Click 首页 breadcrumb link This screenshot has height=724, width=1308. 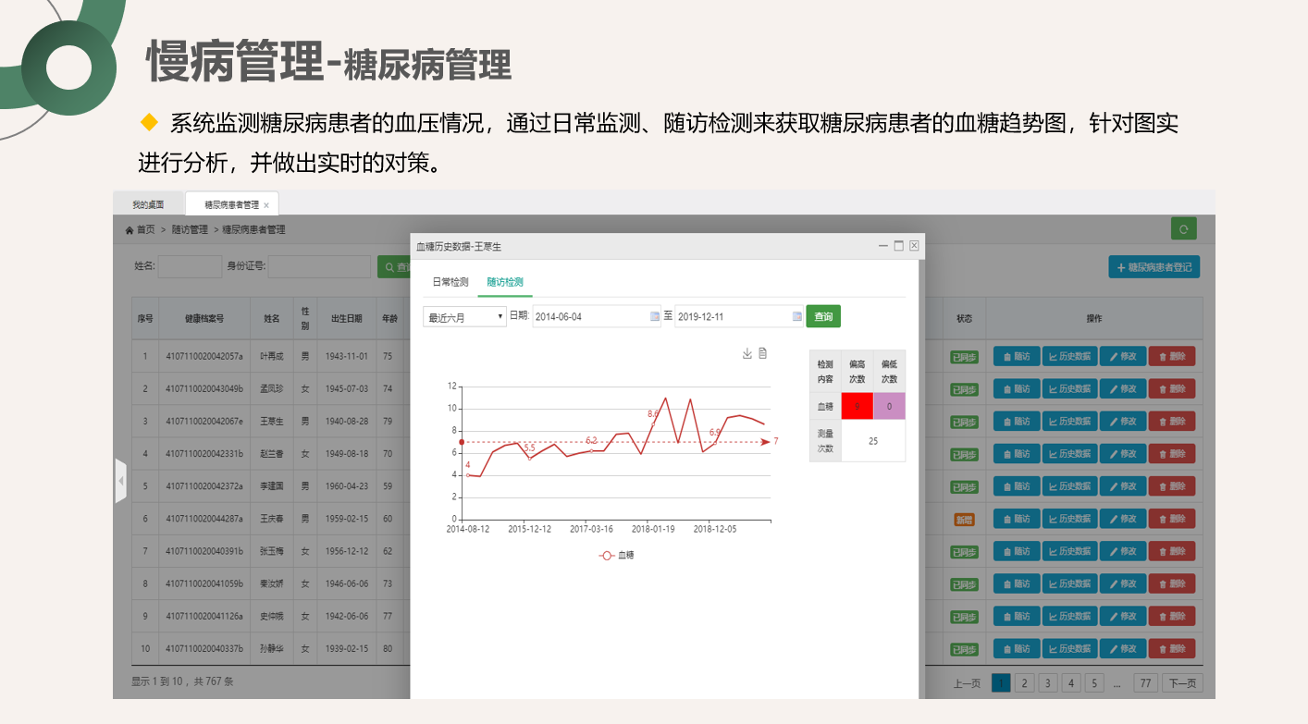coord(145,229)
